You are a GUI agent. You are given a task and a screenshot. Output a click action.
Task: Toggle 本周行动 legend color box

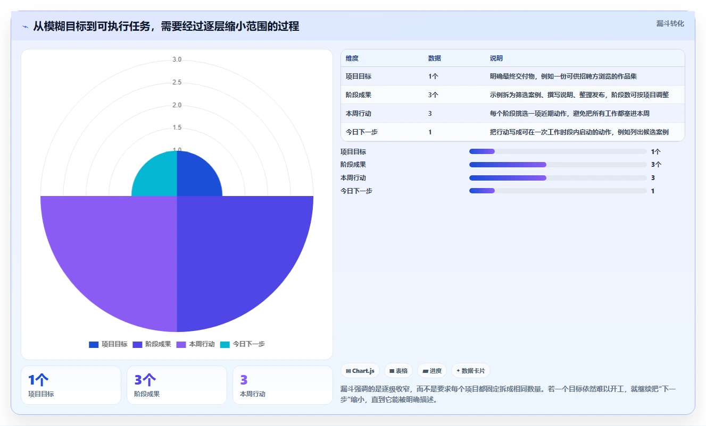coord(181,344)
